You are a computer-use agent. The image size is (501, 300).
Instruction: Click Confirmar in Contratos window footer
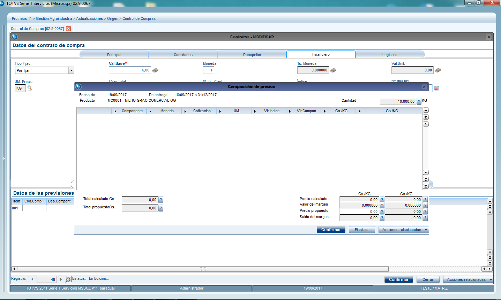tap(399, 279)
